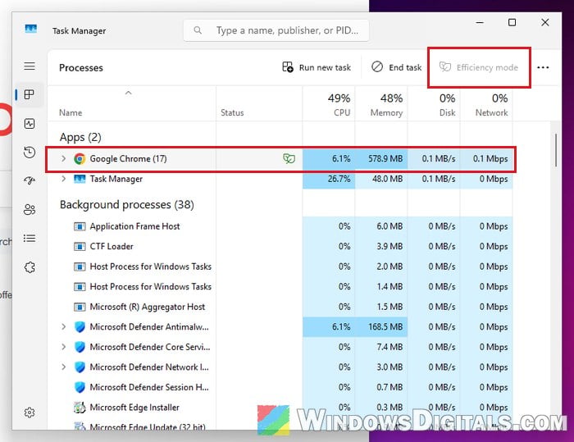Image resolution: width=574 pixels, height=442 pixels.
Task: Open the App history sidebar icon
Action: 30,153
